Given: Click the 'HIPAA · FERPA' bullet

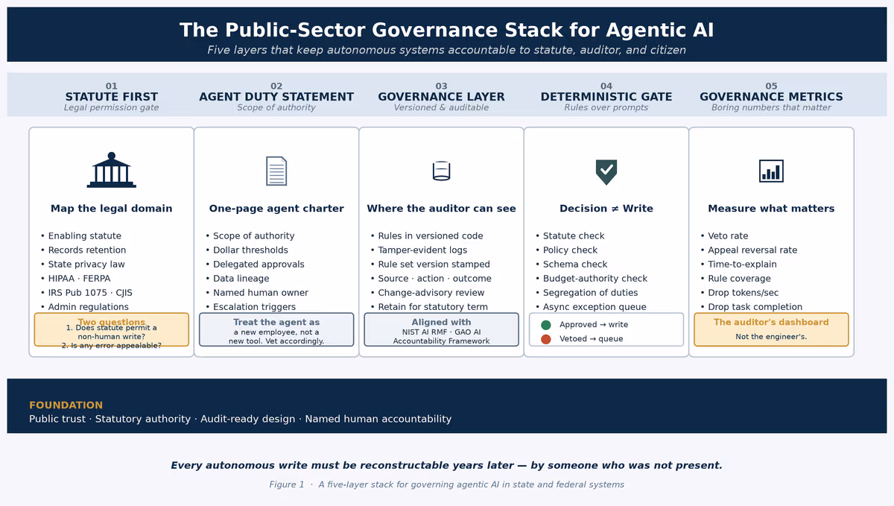Looking at the screenshot, I should [x=74, y=279].
